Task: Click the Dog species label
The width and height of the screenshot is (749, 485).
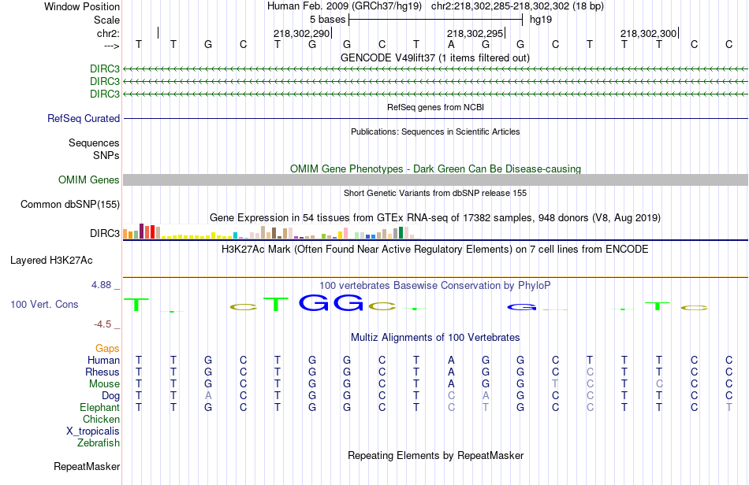Action: click(110, 396)
